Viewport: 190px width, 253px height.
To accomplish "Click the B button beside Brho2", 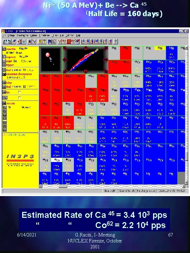I will pos(4,87).
